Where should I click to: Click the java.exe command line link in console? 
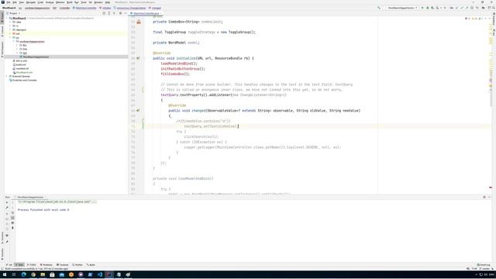point(53,201)
